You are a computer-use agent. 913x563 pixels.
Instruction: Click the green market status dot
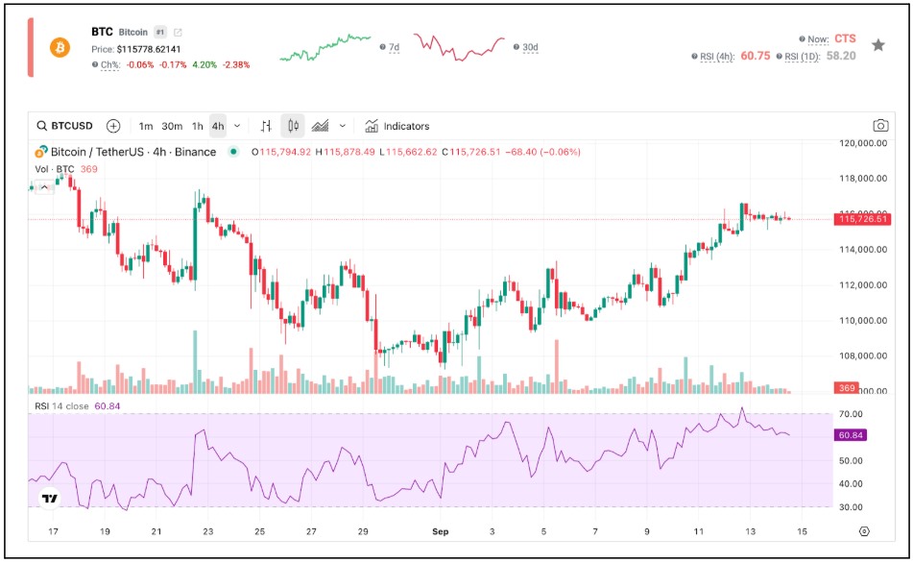click(x=233, y=152)
